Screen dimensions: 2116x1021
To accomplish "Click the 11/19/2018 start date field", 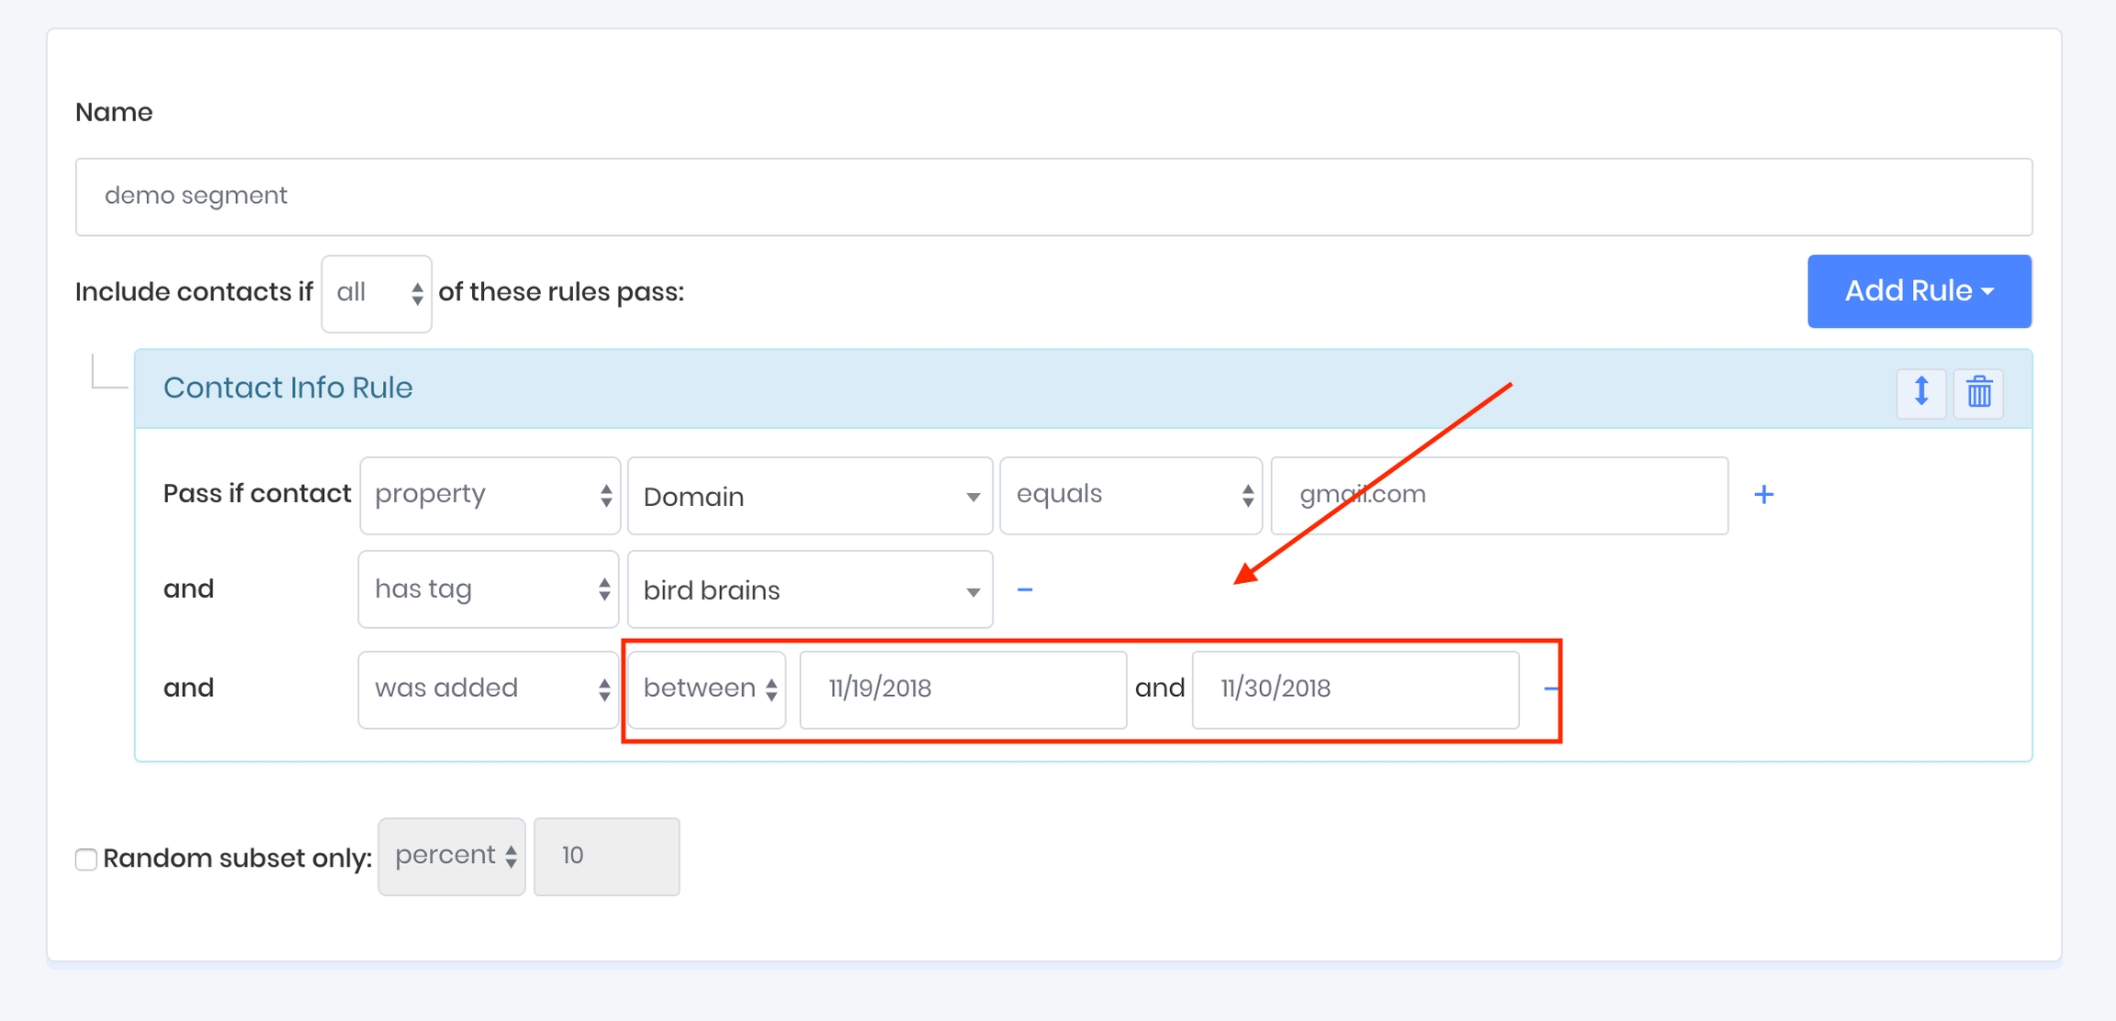I will [962, 689].
